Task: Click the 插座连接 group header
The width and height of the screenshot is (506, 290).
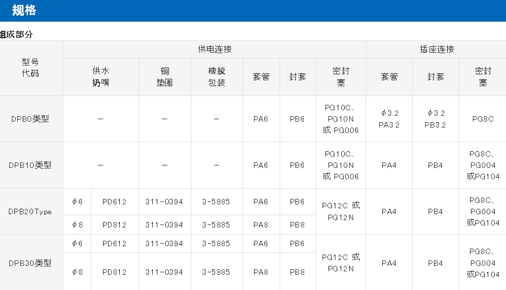Action: click(435, 49)
